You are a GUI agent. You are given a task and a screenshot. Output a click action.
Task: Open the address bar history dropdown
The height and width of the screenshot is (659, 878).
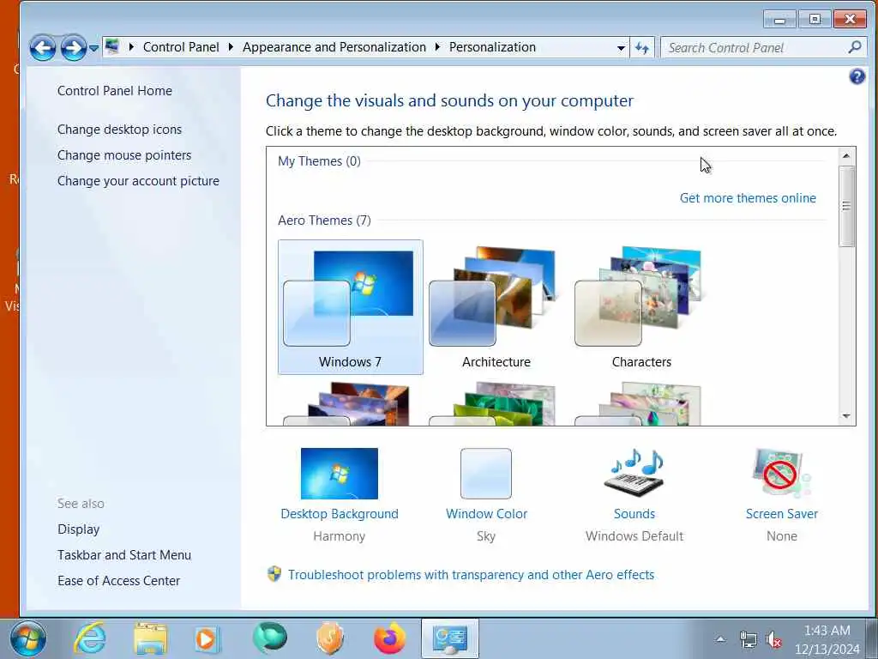coord(621,48)
